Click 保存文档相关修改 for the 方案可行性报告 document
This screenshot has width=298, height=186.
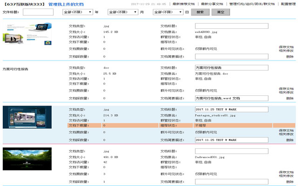pos(286,90)
